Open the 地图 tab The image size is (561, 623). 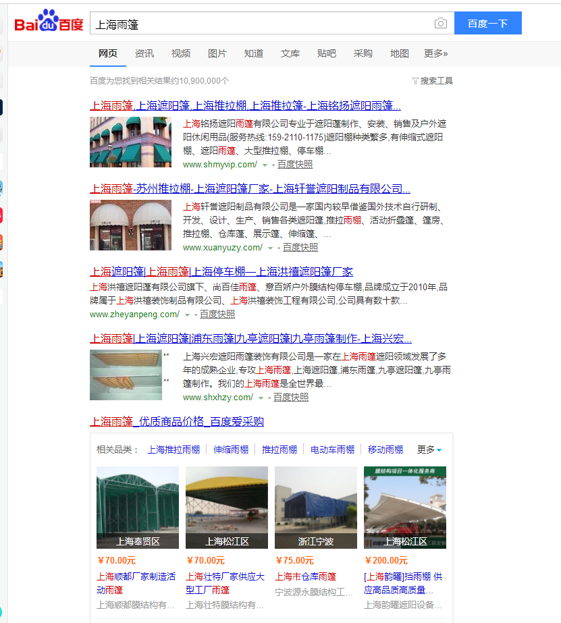[x=399, y=53]
